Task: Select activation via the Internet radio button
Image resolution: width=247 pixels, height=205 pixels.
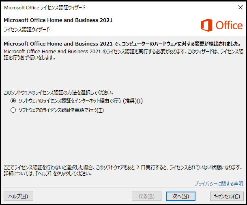Action: [x=13, y=101]
